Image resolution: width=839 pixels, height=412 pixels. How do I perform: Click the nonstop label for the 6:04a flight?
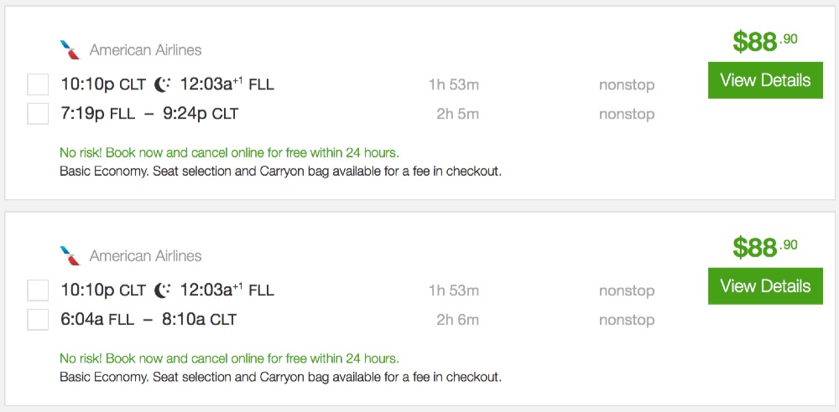tap(626, 320)
